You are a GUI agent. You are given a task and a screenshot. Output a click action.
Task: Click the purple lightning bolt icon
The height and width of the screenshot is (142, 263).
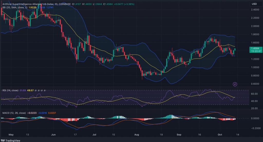(x=235, y=84)
